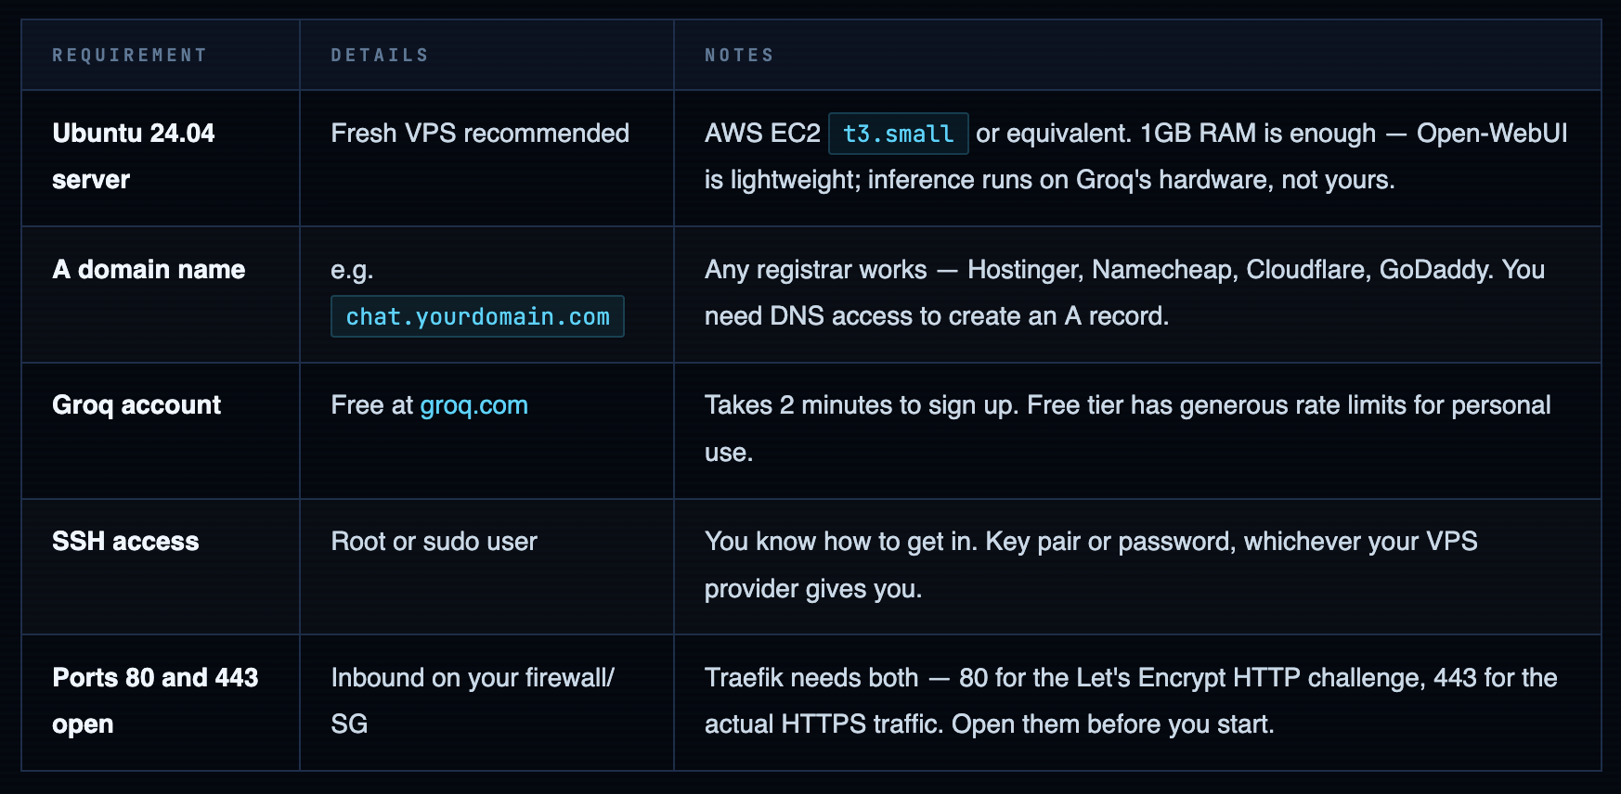This screenshot has height=794, width=1621.
Task: Click the REQUIREMENT column header
Action: tap(129, 56)
